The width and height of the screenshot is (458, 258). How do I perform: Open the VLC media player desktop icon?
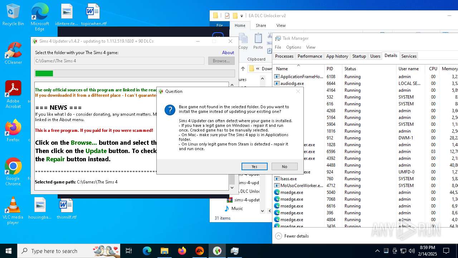point(13,211)
